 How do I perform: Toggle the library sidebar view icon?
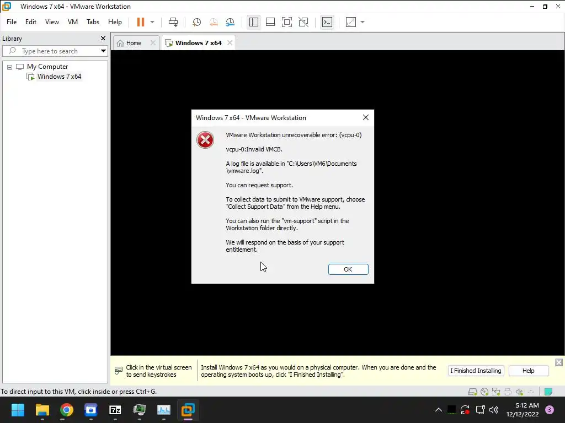[x=254, y=22]
